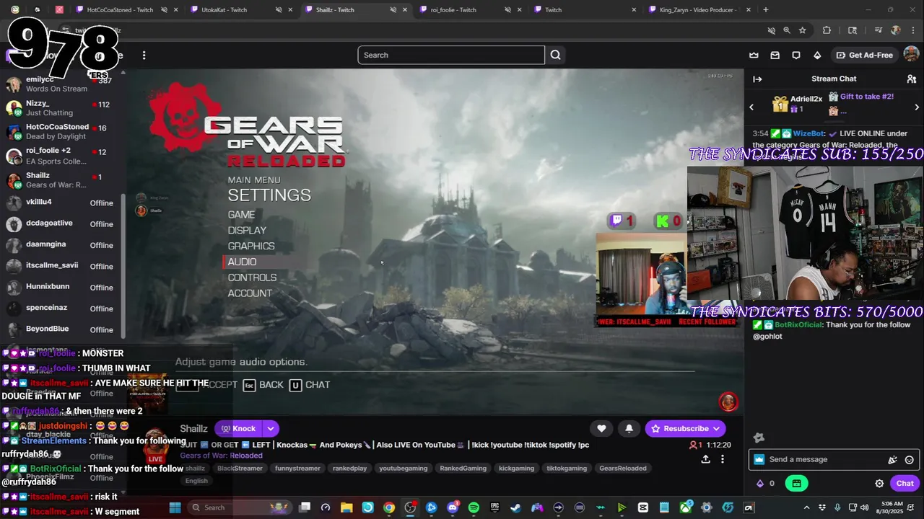Image resolution: width=924 pixels, height=519 pixels.
Task: Open the browser zoom magnifier icon
Action: tap(787, 30)
